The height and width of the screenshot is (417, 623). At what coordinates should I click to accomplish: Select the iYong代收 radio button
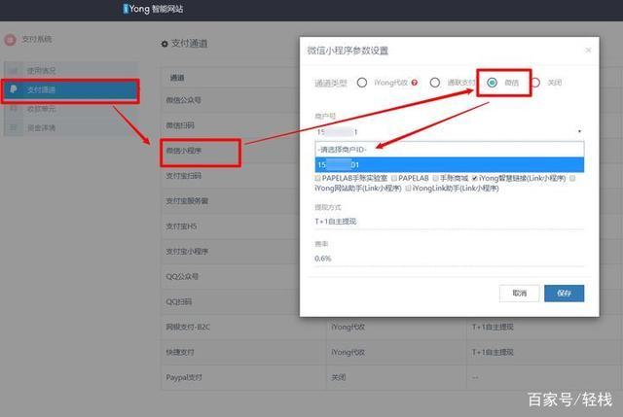point(362,83)
